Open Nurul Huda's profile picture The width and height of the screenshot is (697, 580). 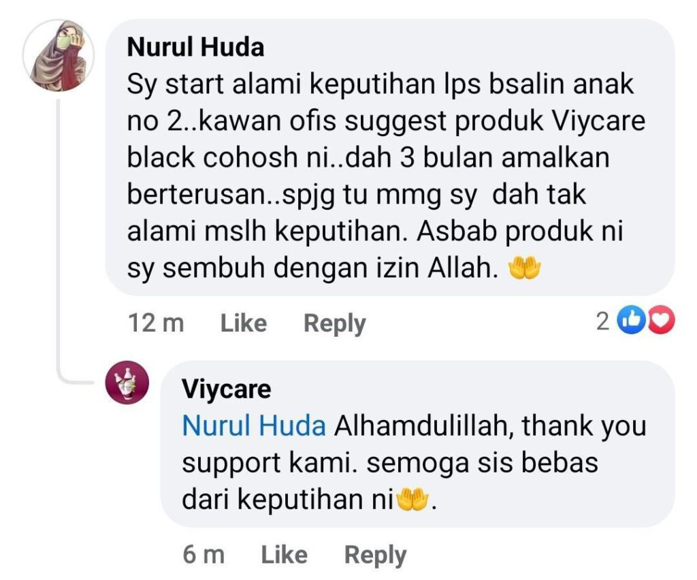tap(59, 56)
